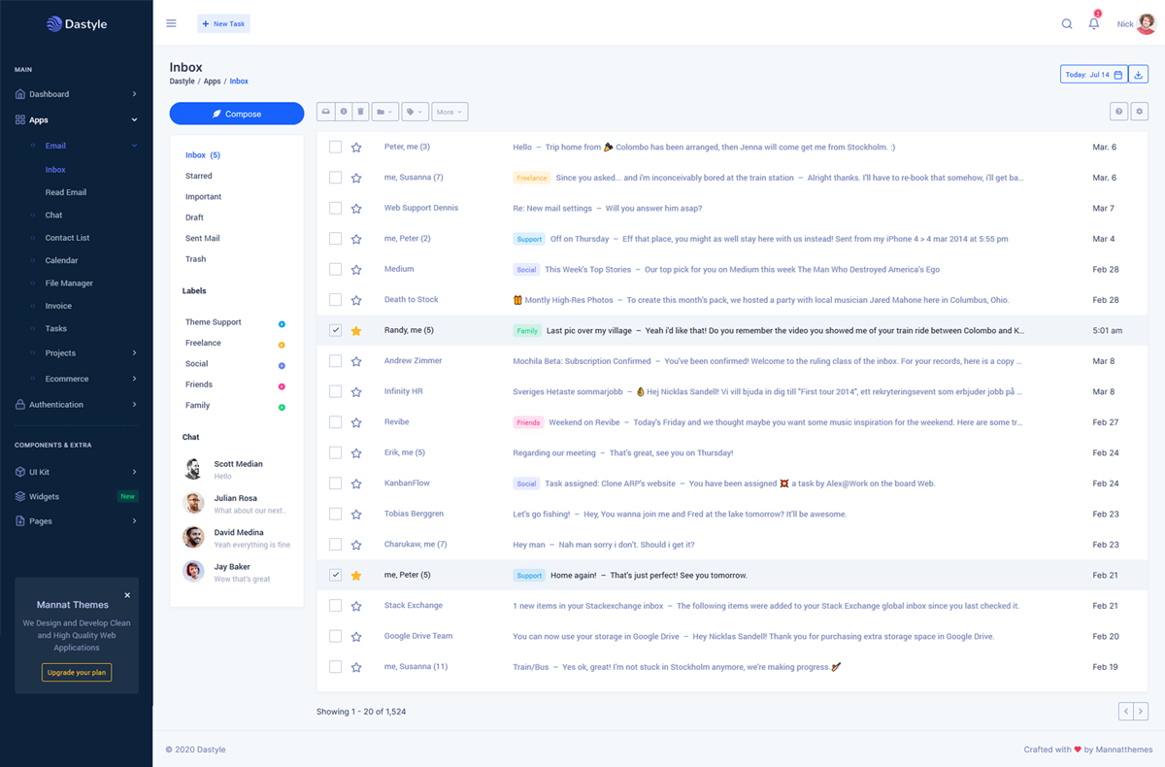1165x767 pixels.
Task: Open the notifications bell
Action: coord(1094,24)
